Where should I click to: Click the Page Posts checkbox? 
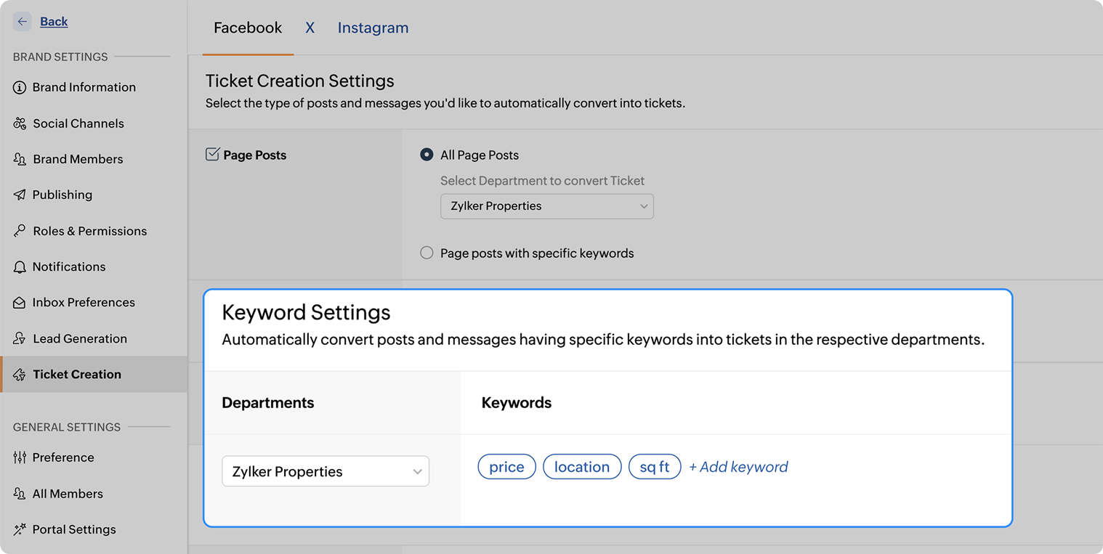click(212, 154)
